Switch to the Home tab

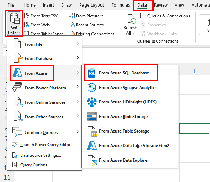click(29, 5)
